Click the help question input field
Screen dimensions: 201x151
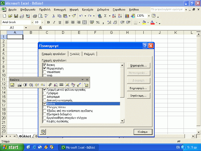(x=167, y=9)
